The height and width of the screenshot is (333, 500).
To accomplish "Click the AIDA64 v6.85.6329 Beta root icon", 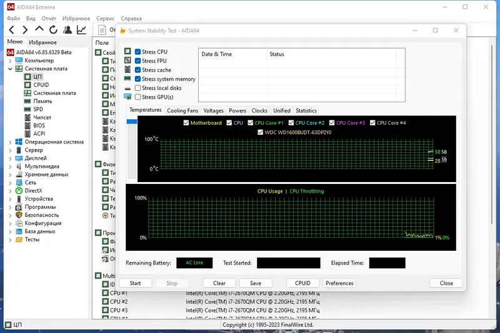I will 11,52.
